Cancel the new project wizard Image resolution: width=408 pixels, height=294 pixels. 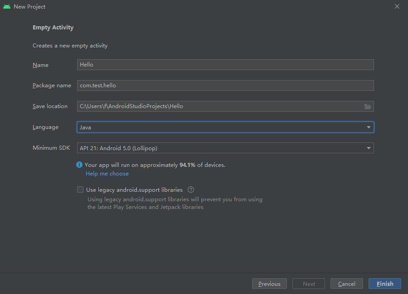point(347,284)
